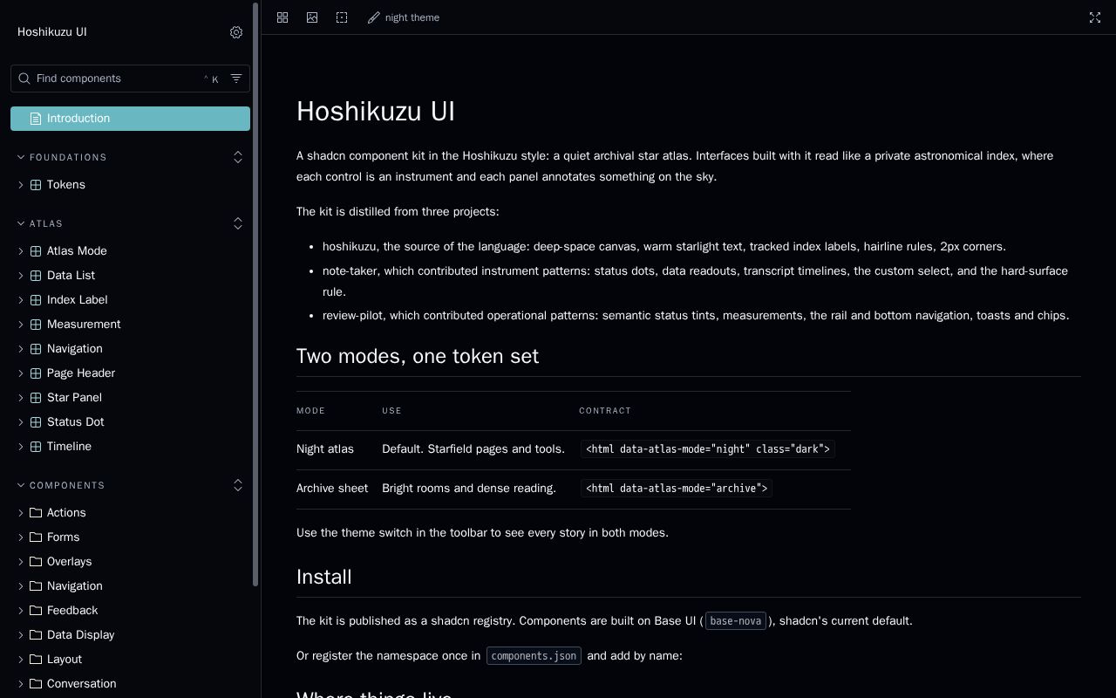Click the Star Panel component icon

(x=36, y=398)
